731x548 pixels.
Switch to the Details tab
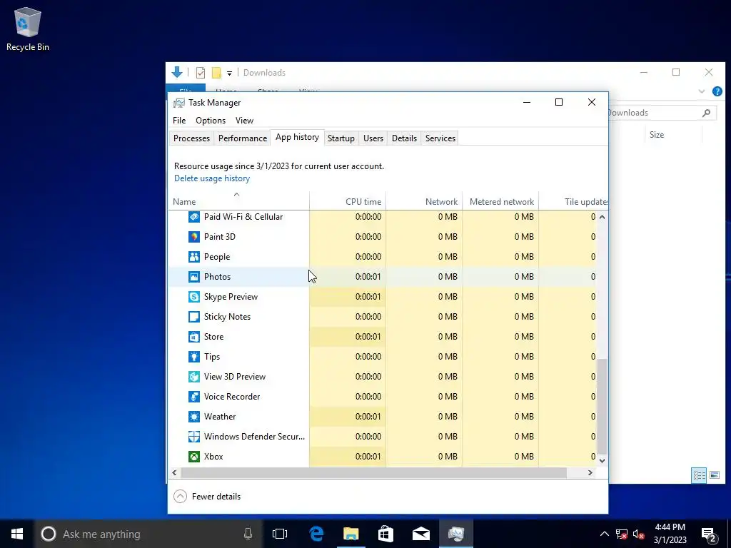point(404,138)
